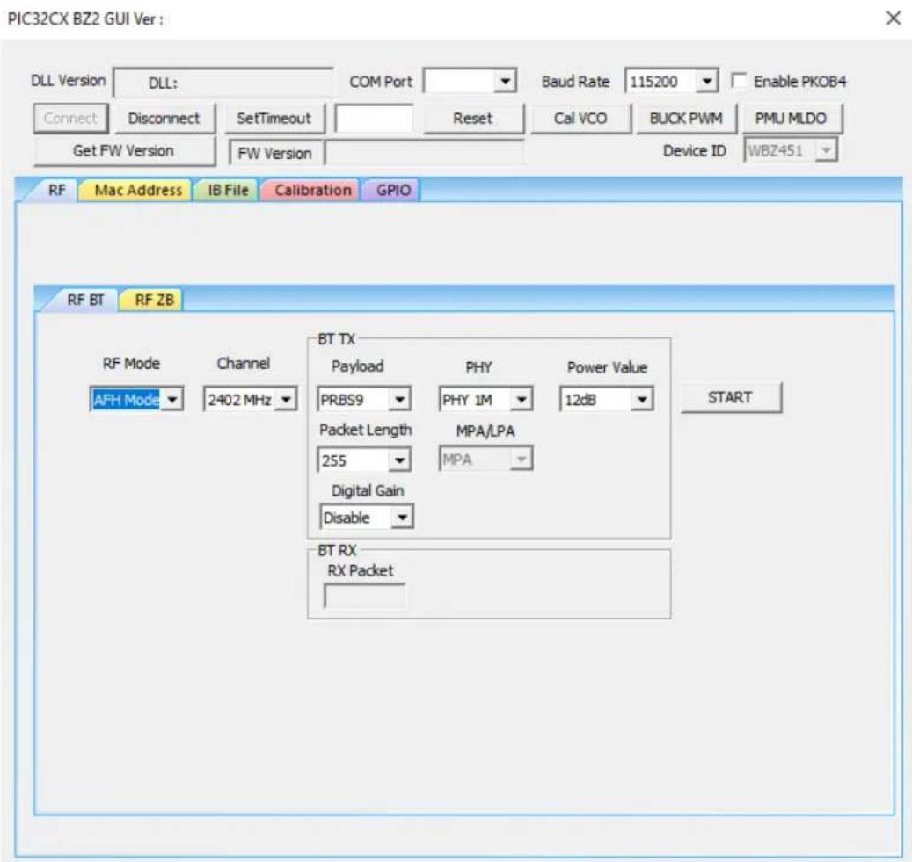Click the Get FW Version button
This screenshot has height=862, width=912.
tap(124, 151)
